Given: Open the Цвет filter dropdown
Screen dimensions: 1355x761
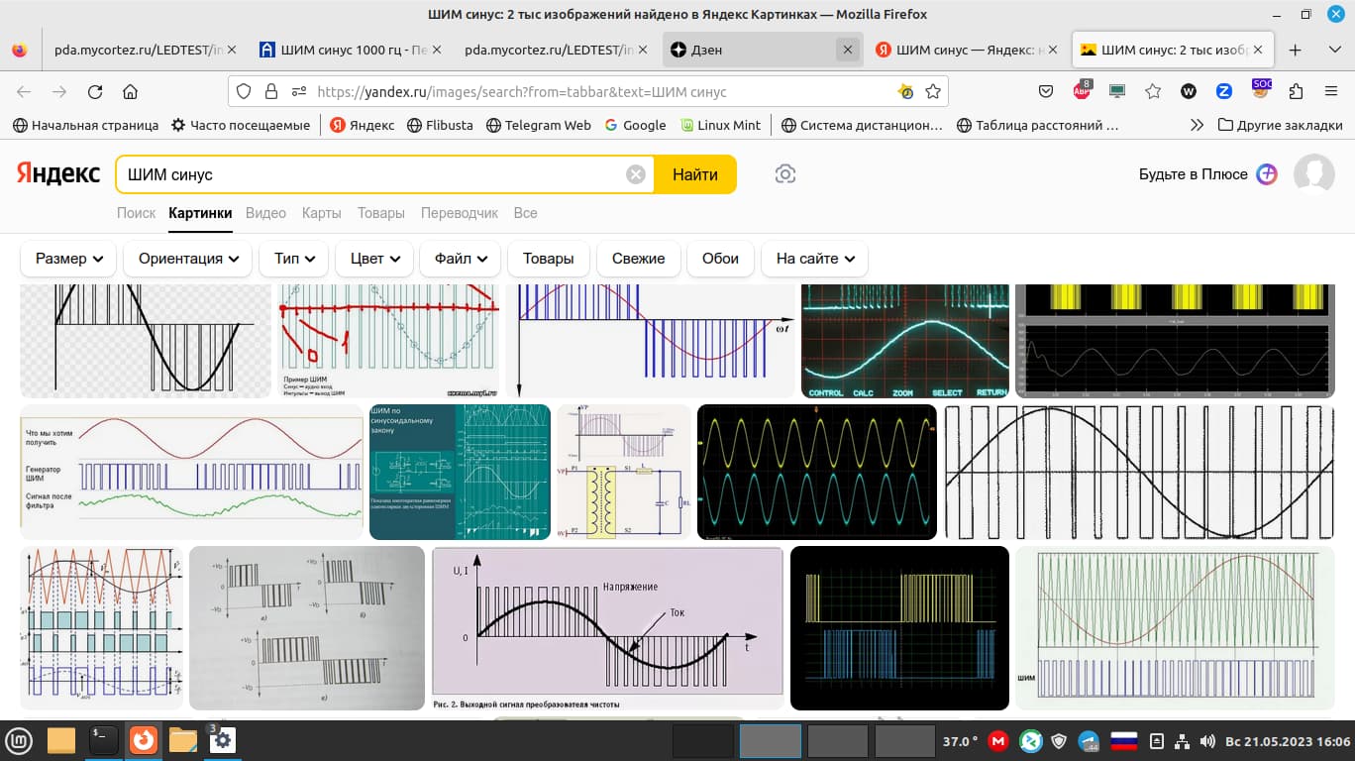Looking at the screenshot, I should coord(374,259).
